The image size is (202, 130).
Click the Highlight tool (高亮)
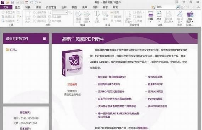(115, 12)
